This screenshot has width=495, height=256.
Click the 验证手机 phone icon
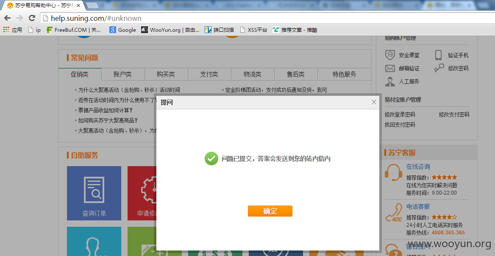tap(438, 55)
